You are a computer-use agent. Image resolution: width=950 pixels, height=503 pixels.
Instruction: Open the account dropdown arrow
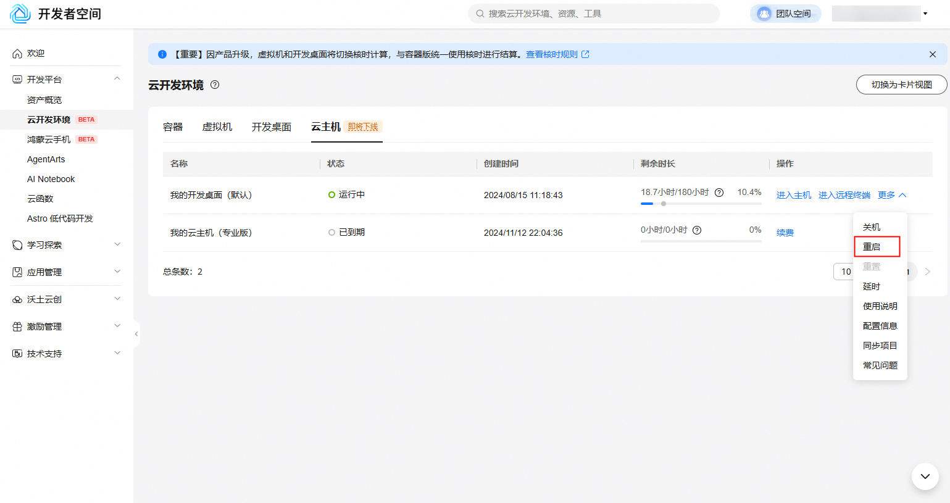(x=925, y=14)
